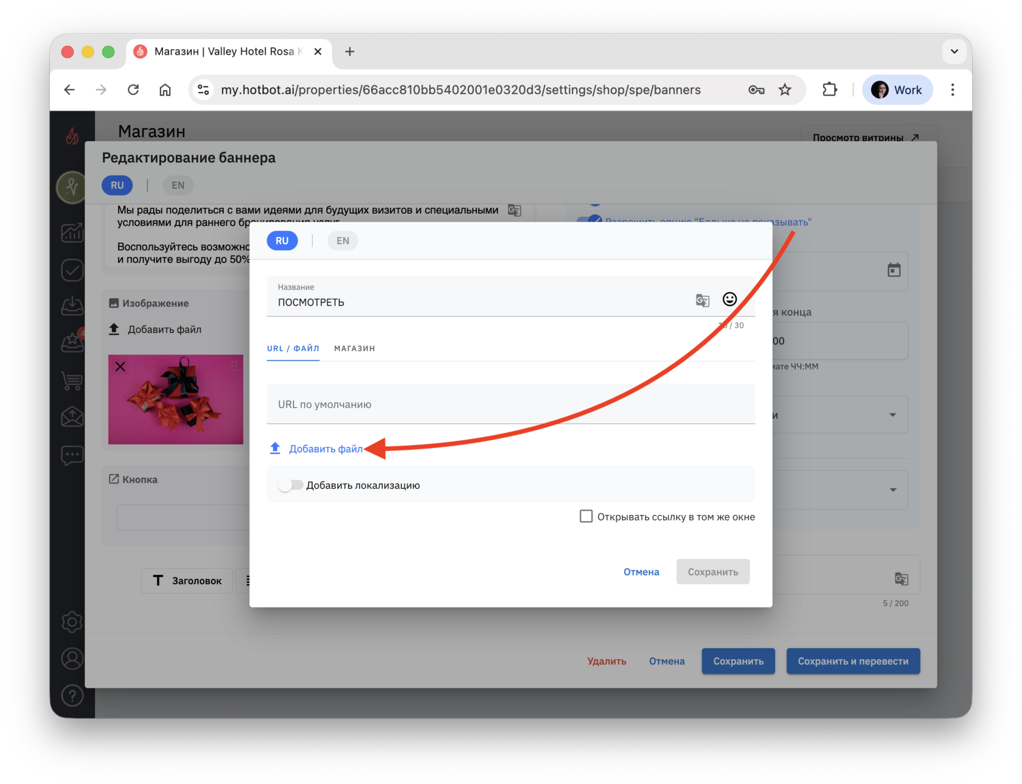Toggle Добавить локализацию switch

[290, 485]
